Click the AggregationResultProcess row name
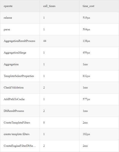This screenshot has width=119, height=152. point(19,41)
